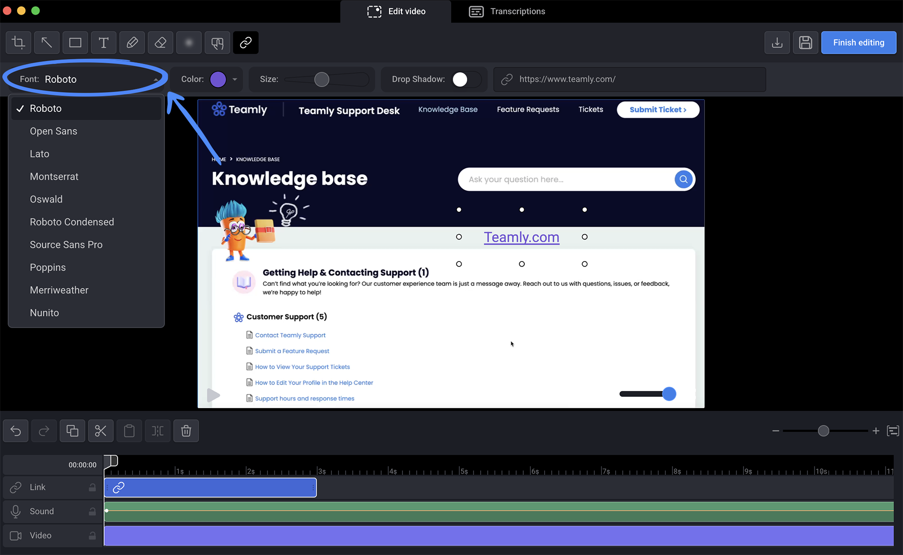Zoom in the timeline with plus
The image size is (903, 555).
(876, 431)
